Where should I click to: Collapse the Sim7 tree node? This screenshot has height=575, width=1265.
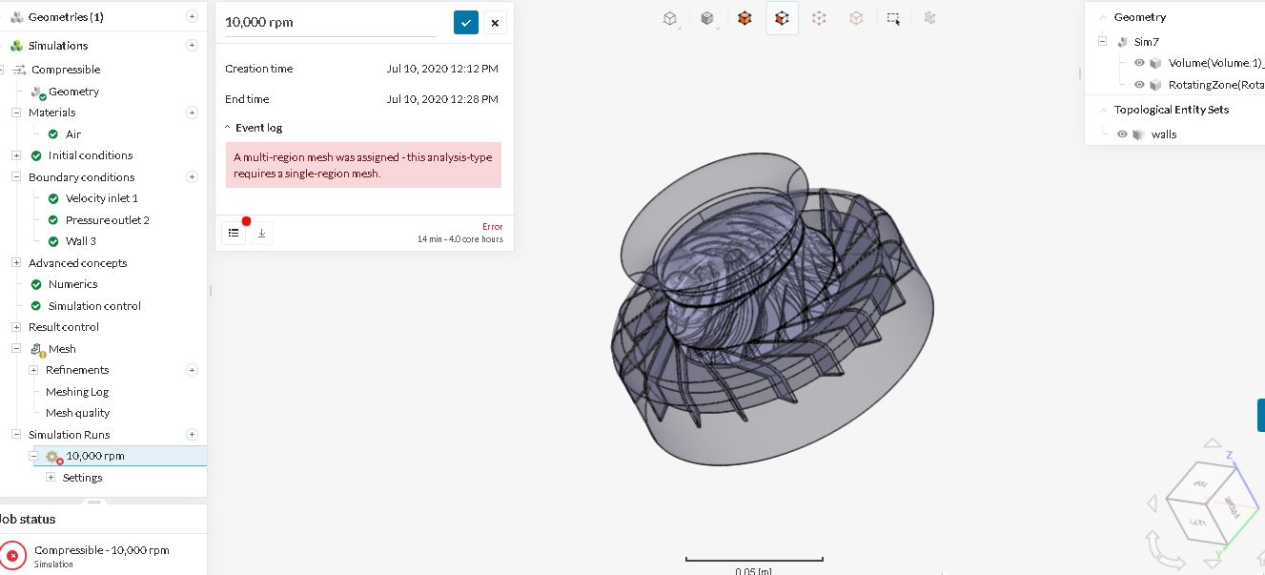[1103, 42]
